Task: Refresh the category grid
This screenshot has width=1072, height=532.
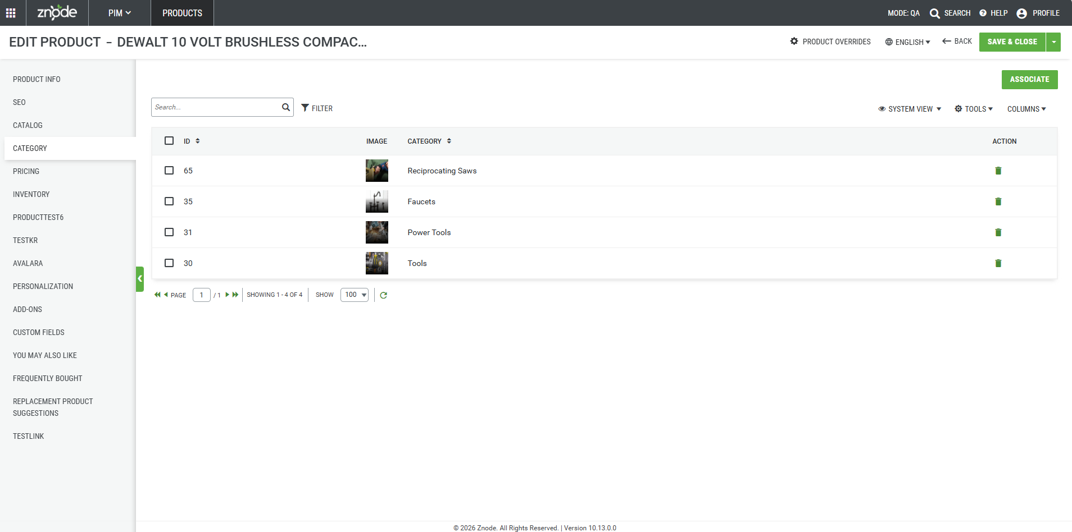Action: 384,295
